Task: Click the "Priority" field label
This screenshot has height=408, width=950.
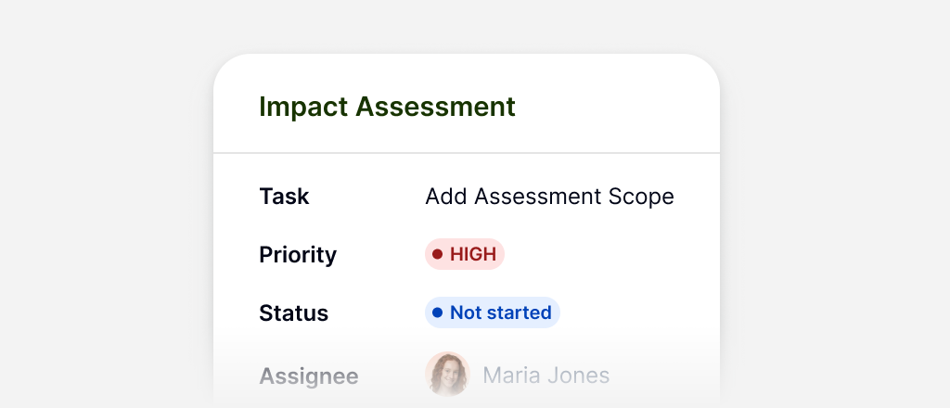Action: [298, 255]
